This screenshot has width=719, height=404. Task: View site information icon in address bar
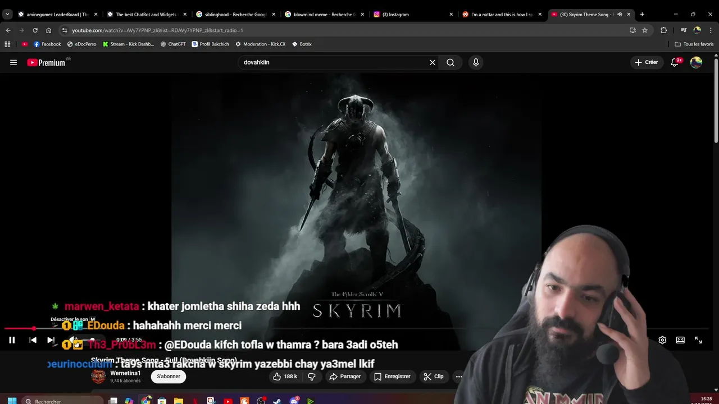65,30
